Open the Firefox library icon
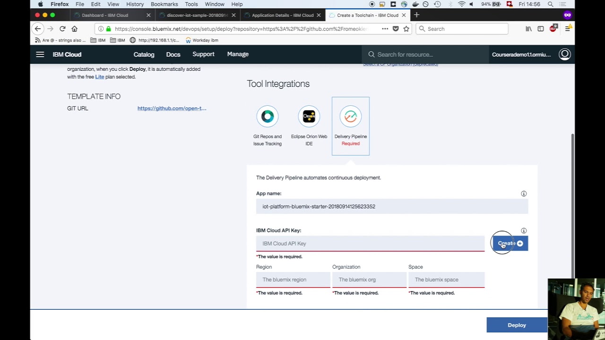605x340 pixels. click(528, 29)
